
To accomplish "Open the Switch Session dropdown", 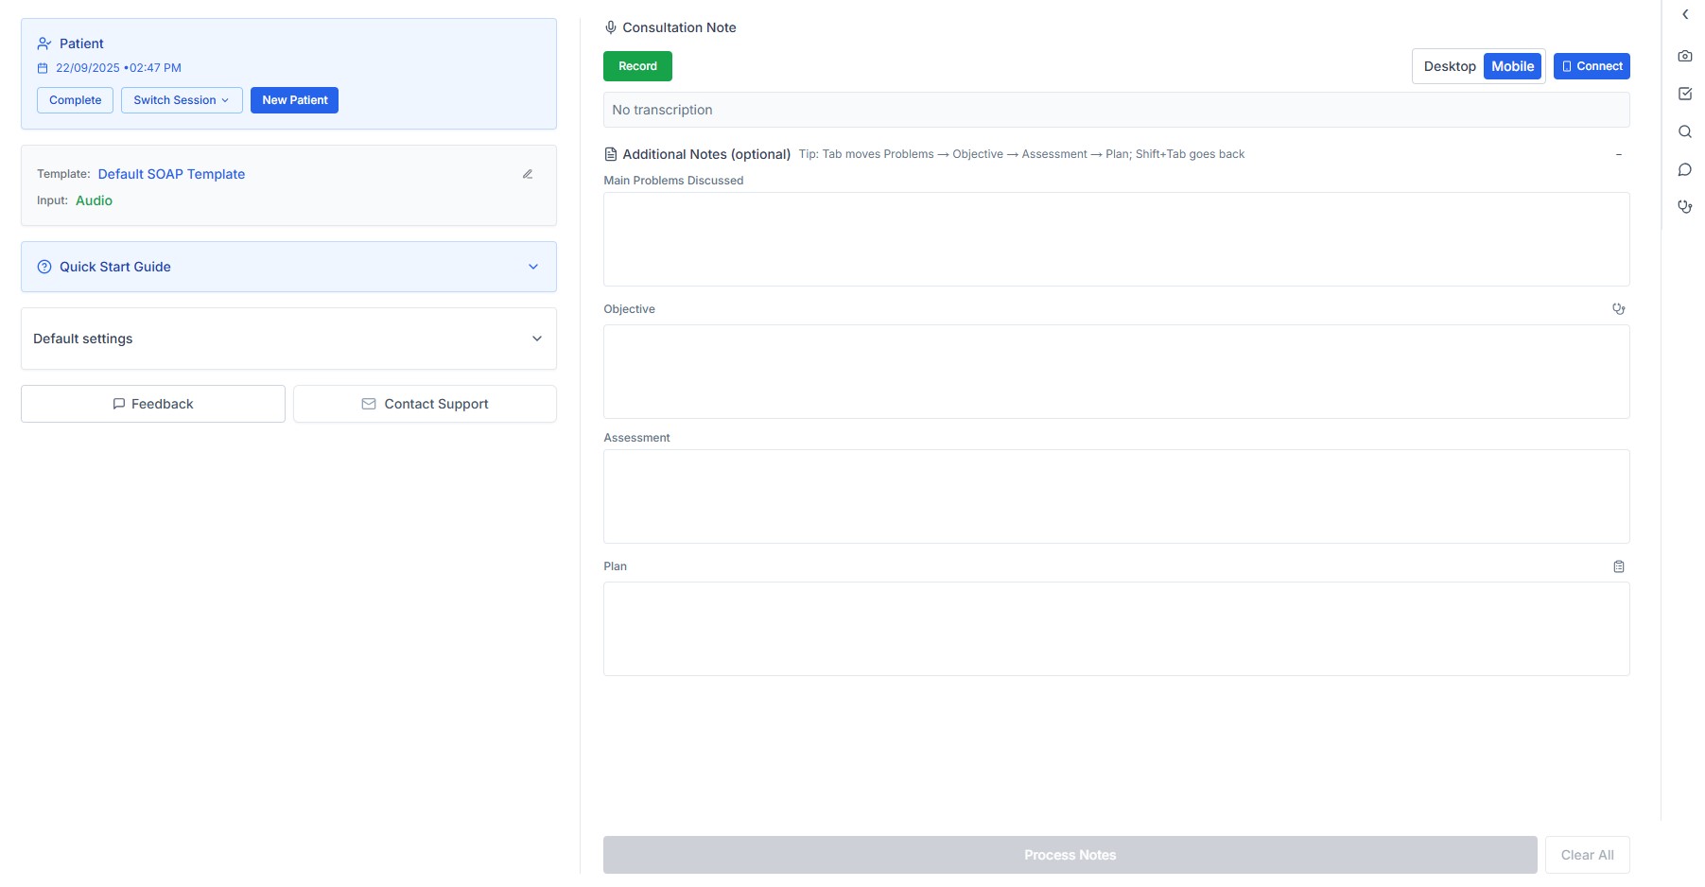I will coord(181,100).
